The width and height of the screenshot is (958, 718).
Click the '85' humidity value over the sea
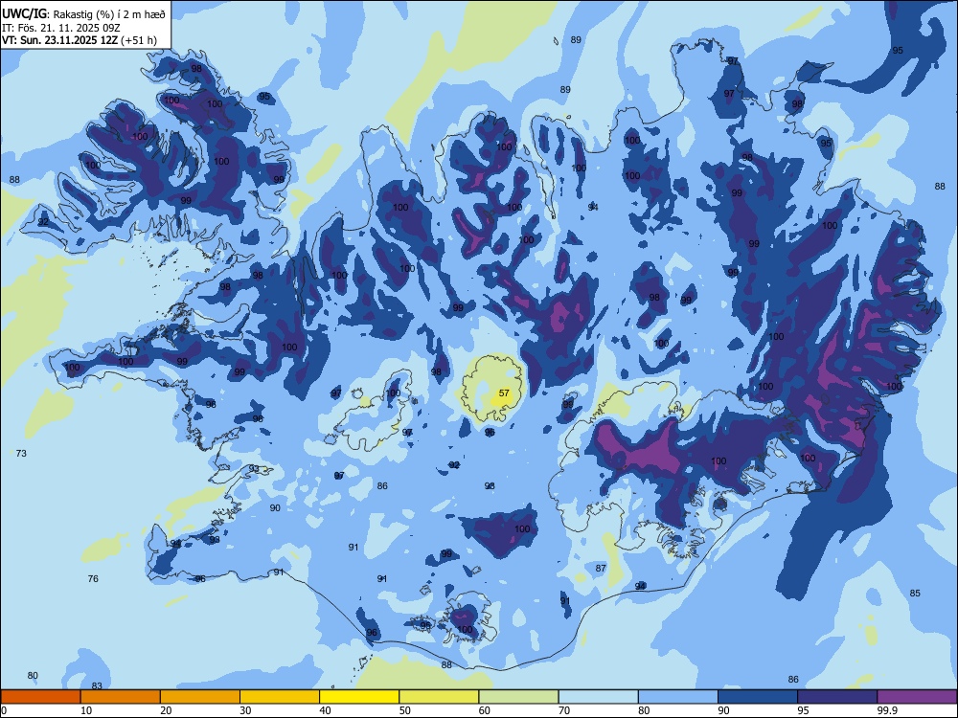click(915, 593)
